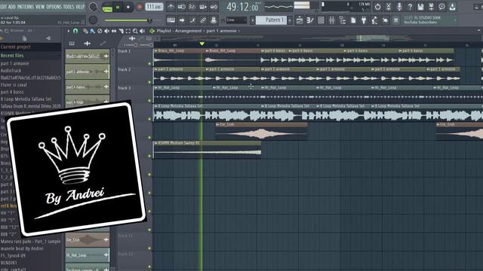
Task: Select the Zoom magnifier tool in playlist
Action: coord(135,31)
